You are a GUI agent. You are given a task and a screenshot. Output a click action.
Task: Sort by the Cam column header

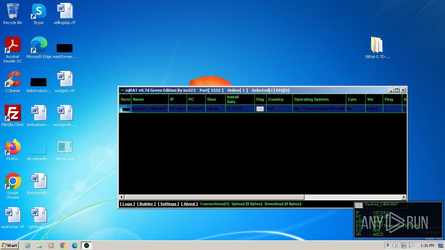tap(356, 99)
